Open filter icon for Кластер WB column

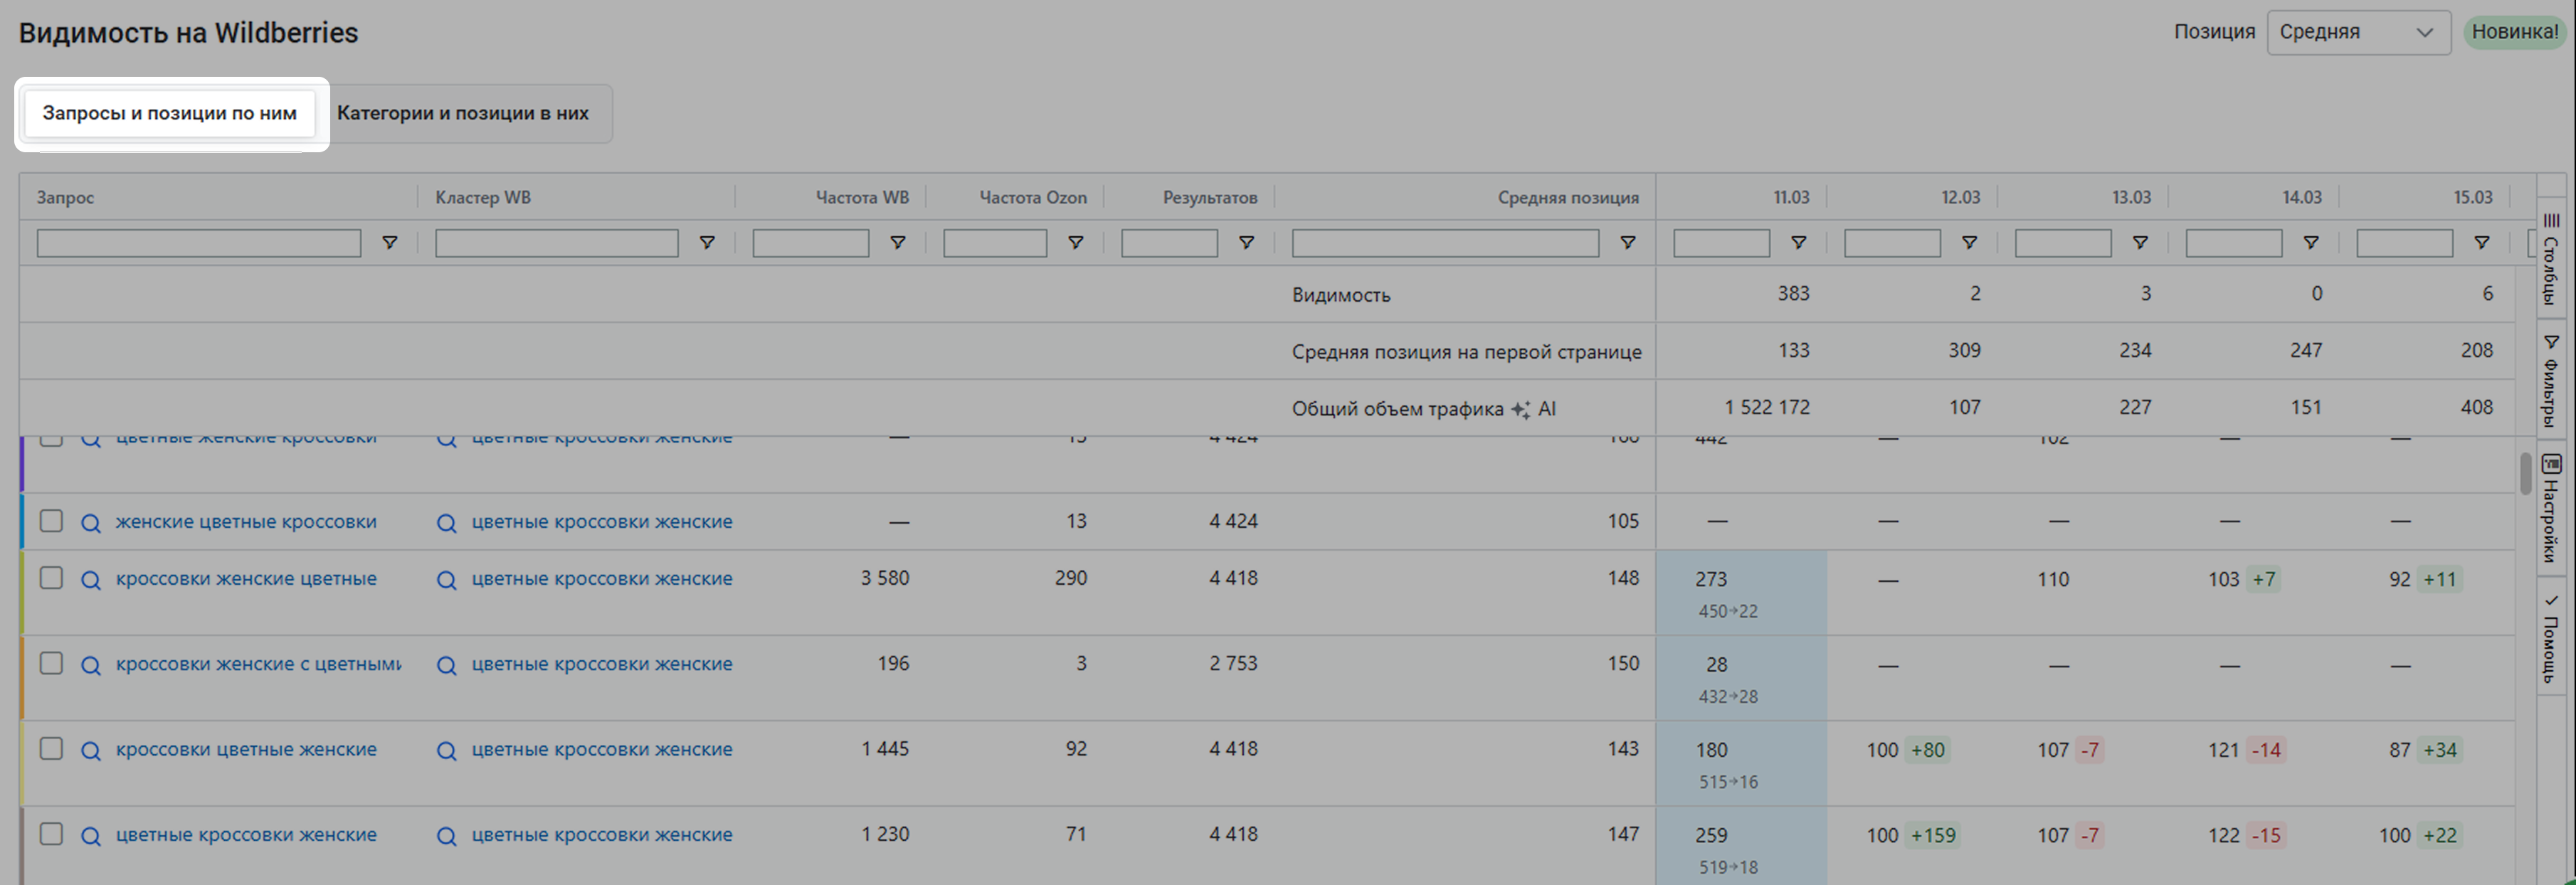(707, 243)
